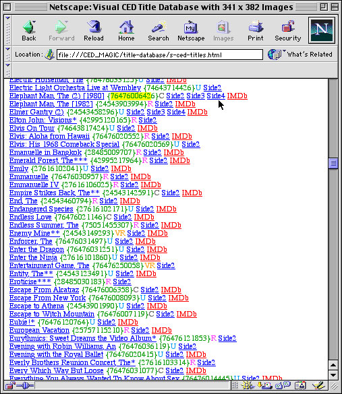
Task: Collapse the personal toolbar triangle
Action: point(7,65)
